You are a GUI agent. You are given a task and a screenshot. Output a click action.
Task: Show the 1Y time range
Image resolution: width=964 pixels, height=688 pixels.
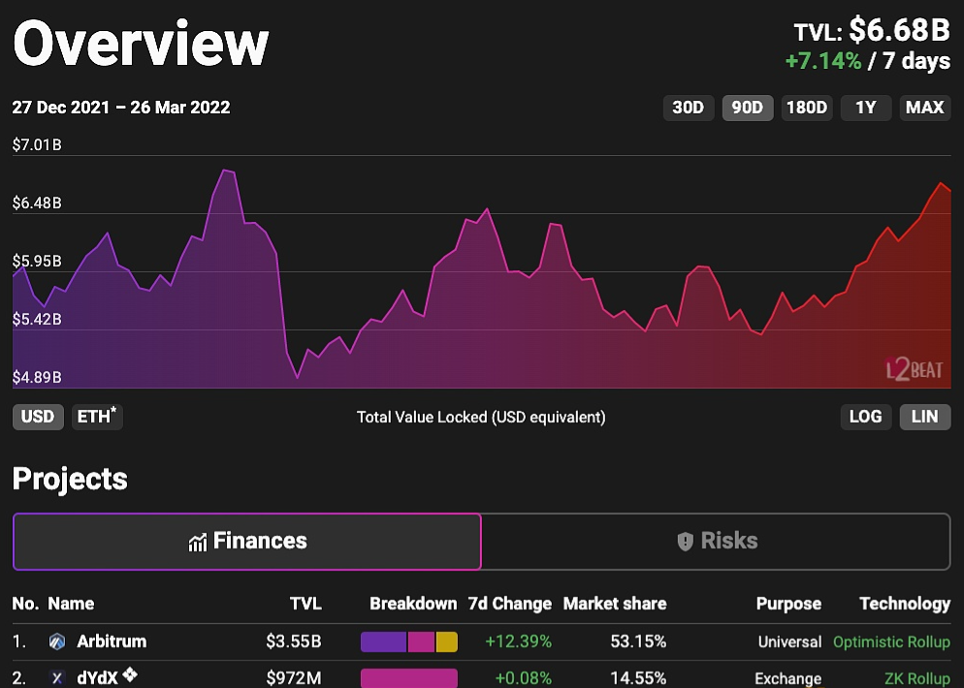pos(865,108)
